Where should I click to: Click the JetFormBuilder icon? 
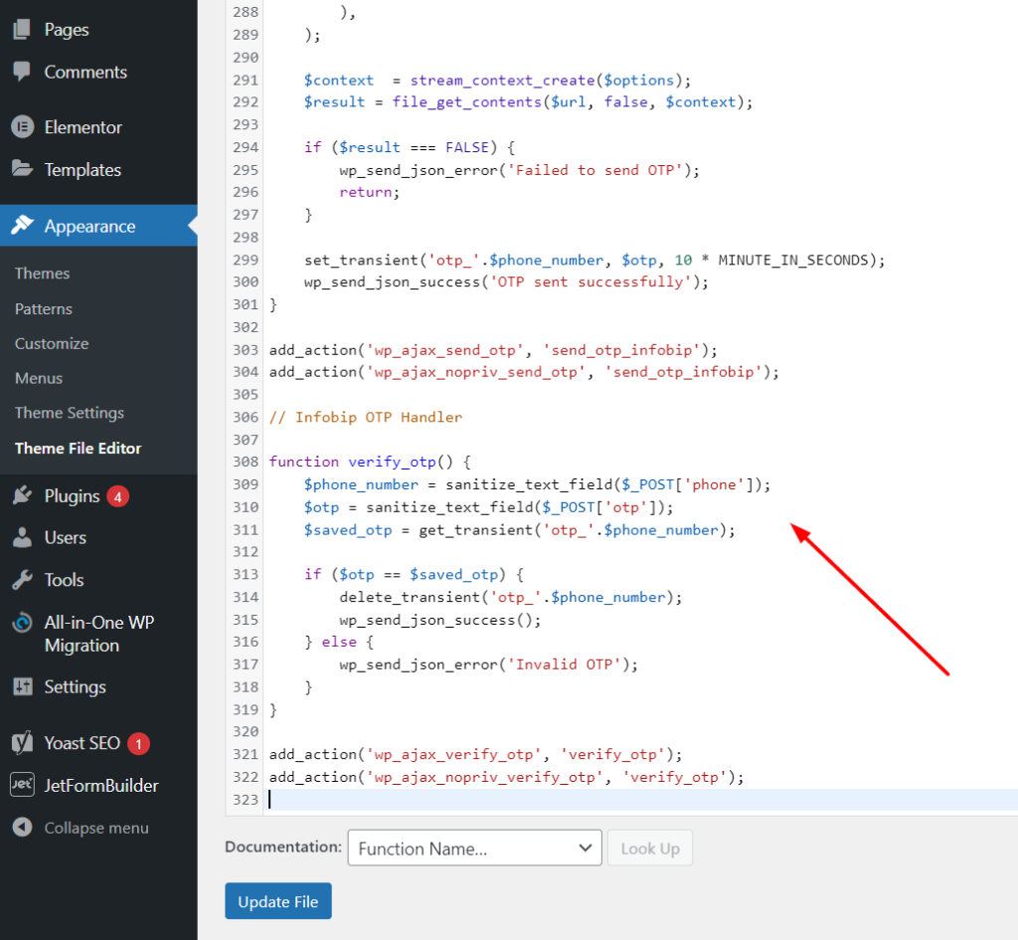click(x=22, y=785)
